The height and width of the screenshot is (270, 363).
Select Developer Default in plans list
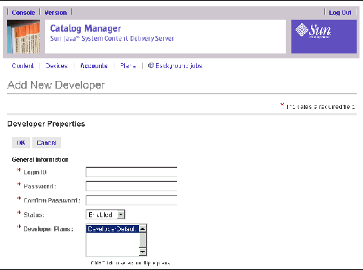(112, 229)
